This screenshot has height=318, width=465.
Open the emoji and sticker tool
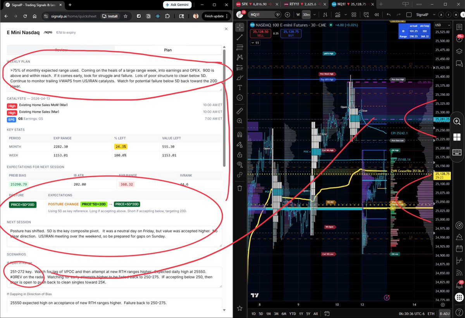point(240,98)
